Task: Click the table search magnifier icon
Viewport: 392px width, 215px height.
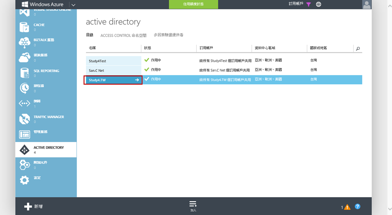Action: [358, 48]
